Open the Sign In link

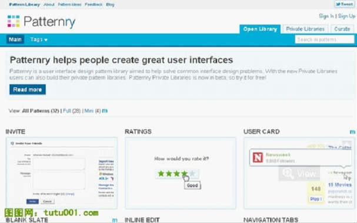pyautogui.click(x=326, y=16)
